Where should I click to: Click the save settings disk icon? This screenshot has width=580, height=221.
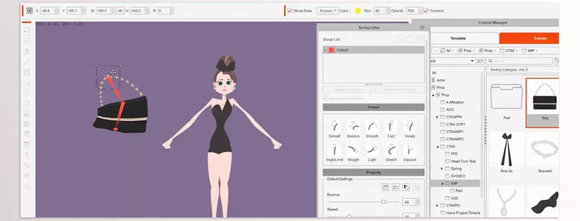point(385,187)
